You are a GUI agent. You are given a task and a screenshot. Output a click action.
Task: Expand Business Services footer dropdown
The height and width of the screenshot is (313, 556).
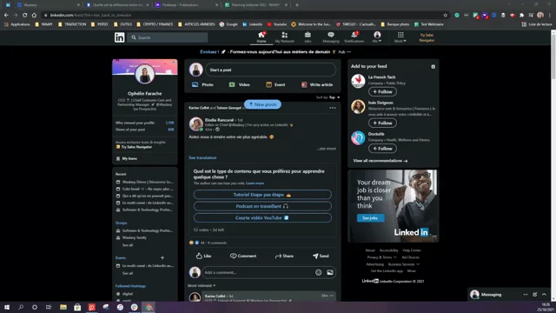click(x=403, y=264)
